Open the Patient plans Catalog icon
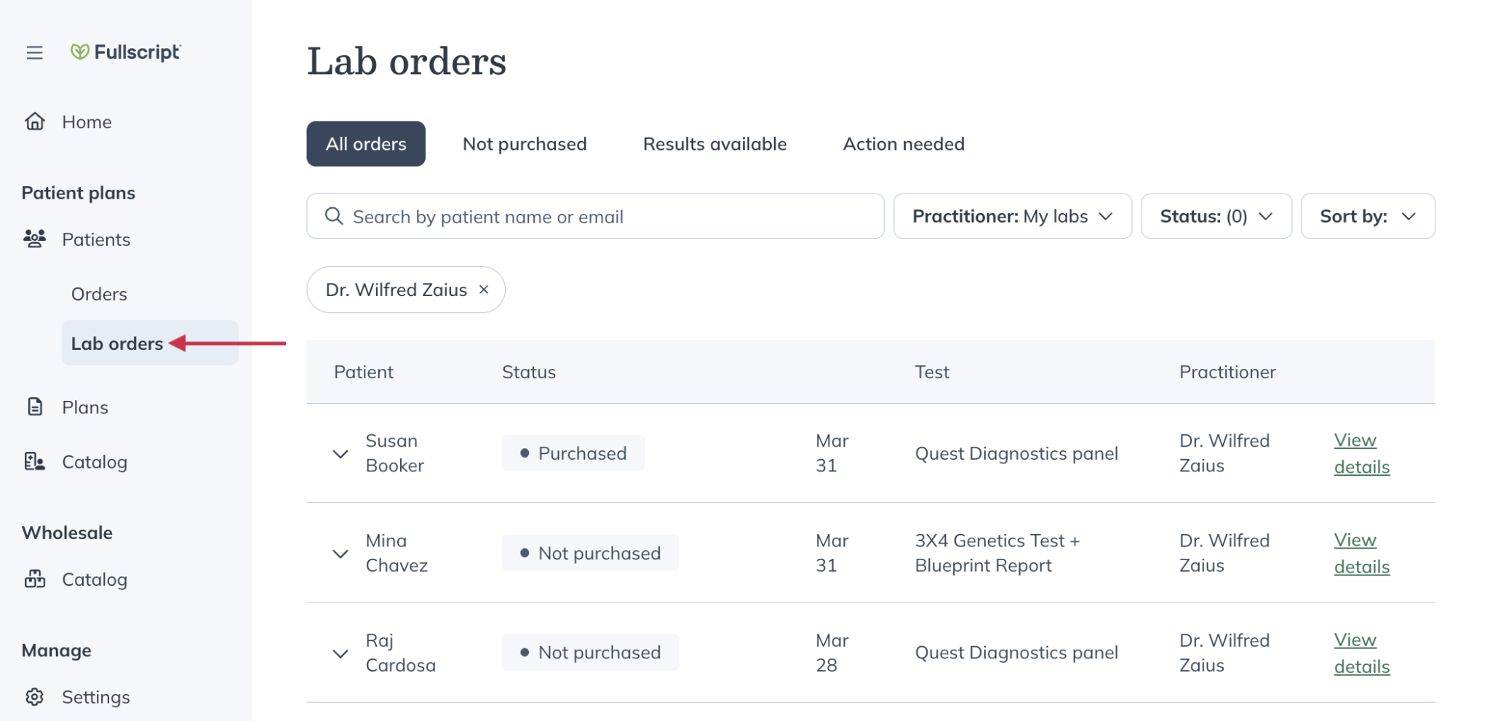 coord(35,461)
